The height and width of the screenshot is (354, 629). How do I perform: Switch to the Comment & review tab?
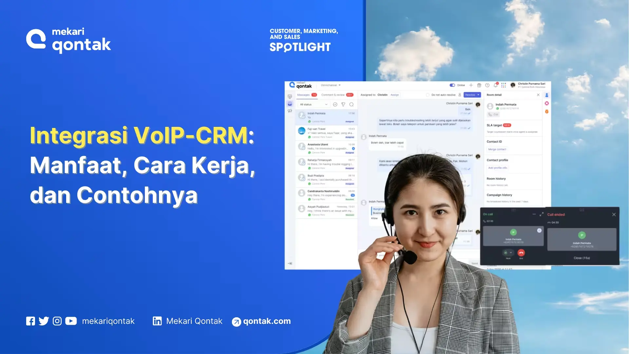pos(333,95)
